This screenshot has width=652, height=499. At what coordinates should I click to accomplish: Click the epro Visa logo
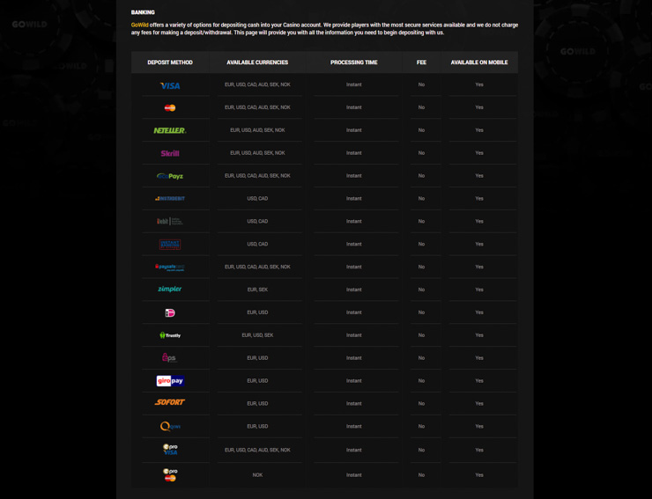click(170, 450)
